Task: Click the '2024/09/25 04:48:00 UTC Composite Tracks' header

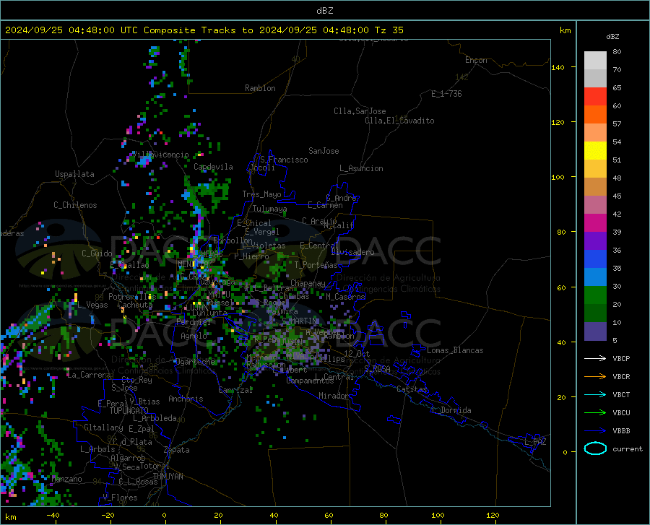Action: (x=120, y=30)
